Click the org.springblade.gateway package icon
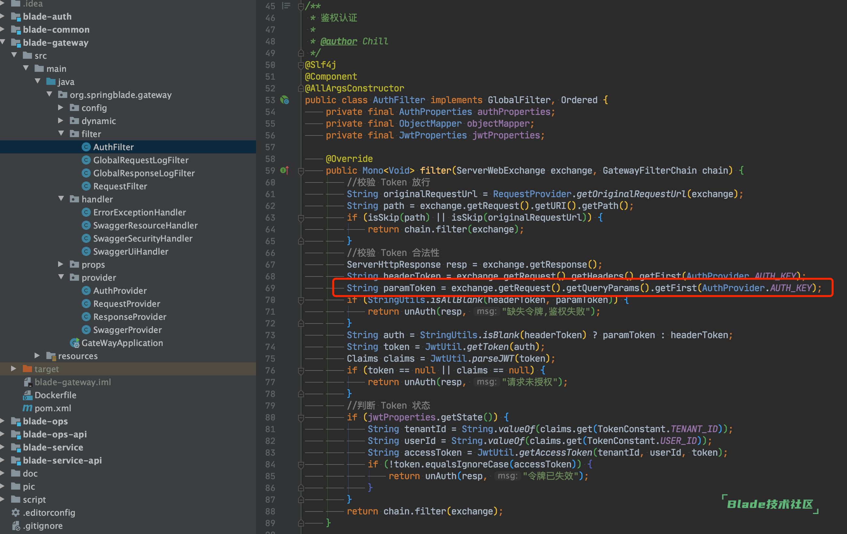Screen dimensions: 847x534 point(63,95)
